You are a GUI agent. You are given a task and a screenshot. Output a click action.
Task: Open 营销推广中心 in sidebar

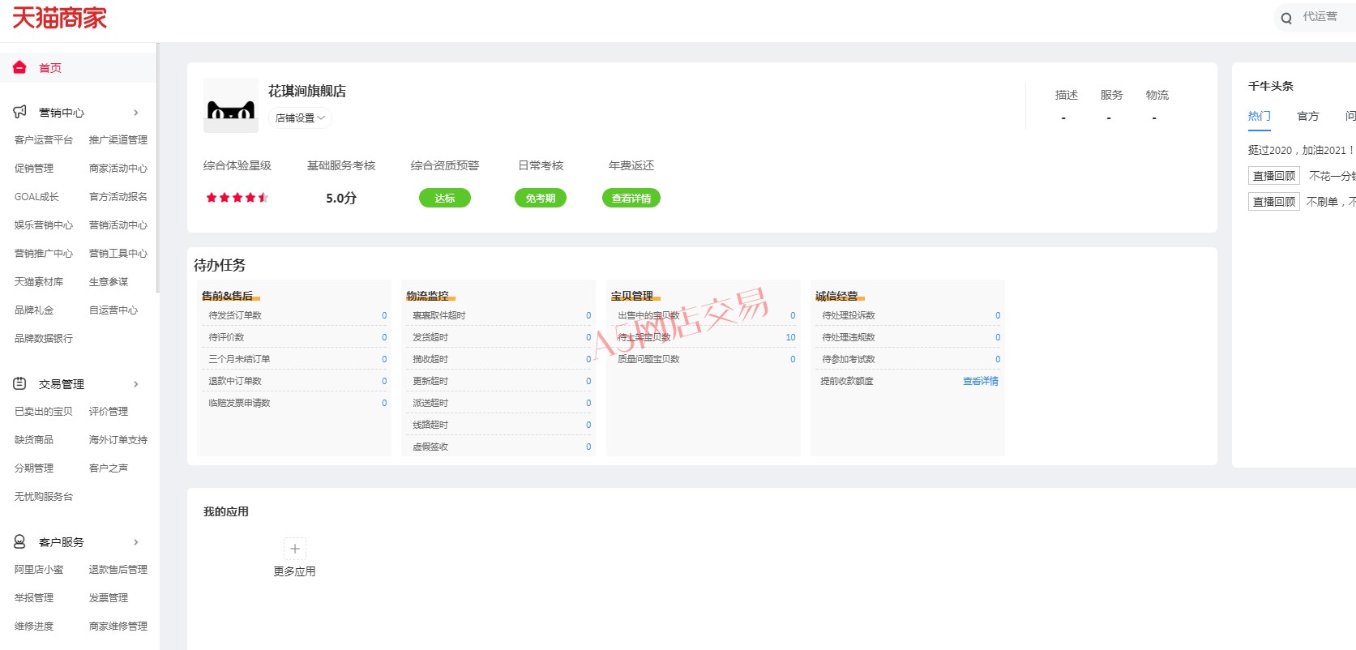click(x=44, y=254)
